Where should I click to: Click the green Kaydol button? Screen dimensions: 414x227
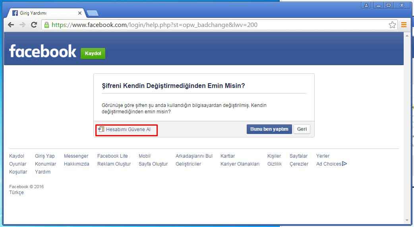[93, 53]
